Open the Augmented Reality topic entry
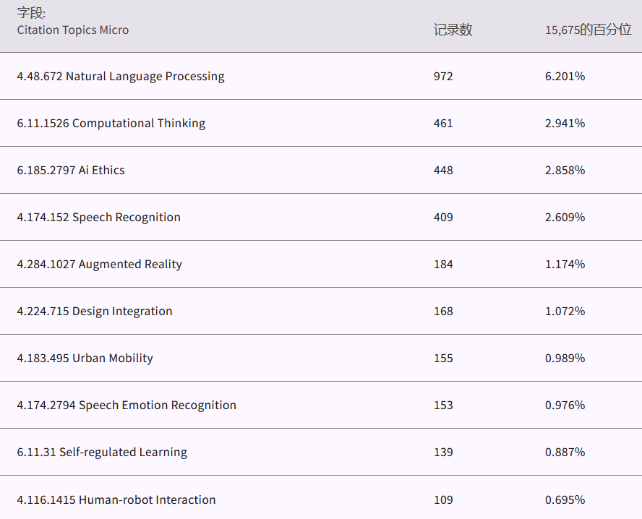This screenshot has width=642, height=519. 100,264
